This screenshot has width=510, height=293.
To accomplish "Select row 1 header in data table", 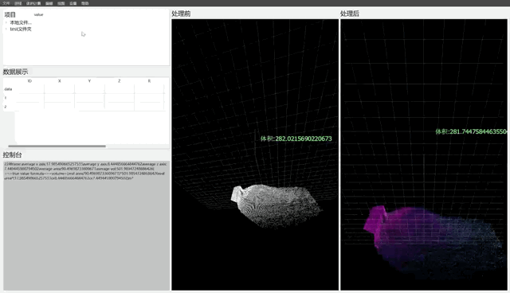I will (6, 98).
